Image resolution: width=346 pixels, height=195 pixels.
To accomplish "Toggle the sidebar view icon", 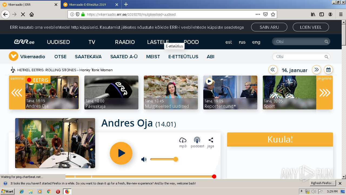I will coord(322,14).
